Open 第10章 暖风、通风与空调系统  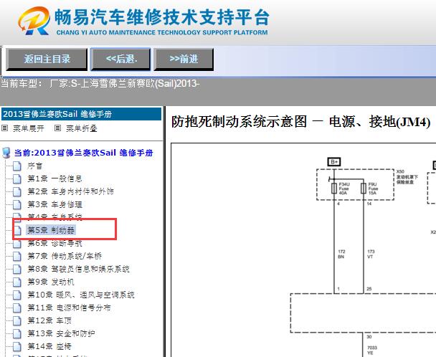point(81,295)
